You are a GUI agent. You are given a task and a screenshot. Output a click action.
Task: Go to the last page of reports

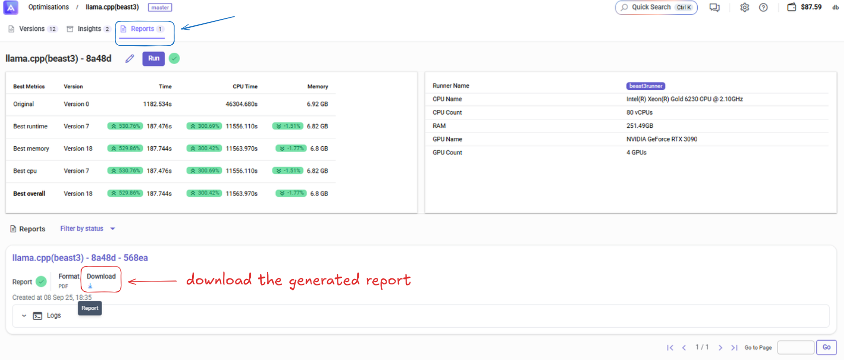(x=734, y=348)
